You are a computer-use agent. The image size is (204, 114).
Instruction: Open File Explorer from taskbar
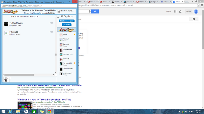[18, 111]
